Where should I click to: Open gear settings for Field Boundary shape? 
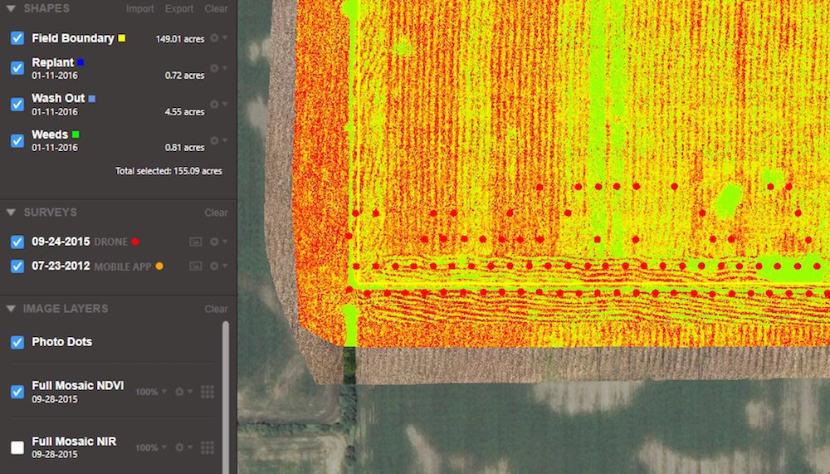point(216,38)
